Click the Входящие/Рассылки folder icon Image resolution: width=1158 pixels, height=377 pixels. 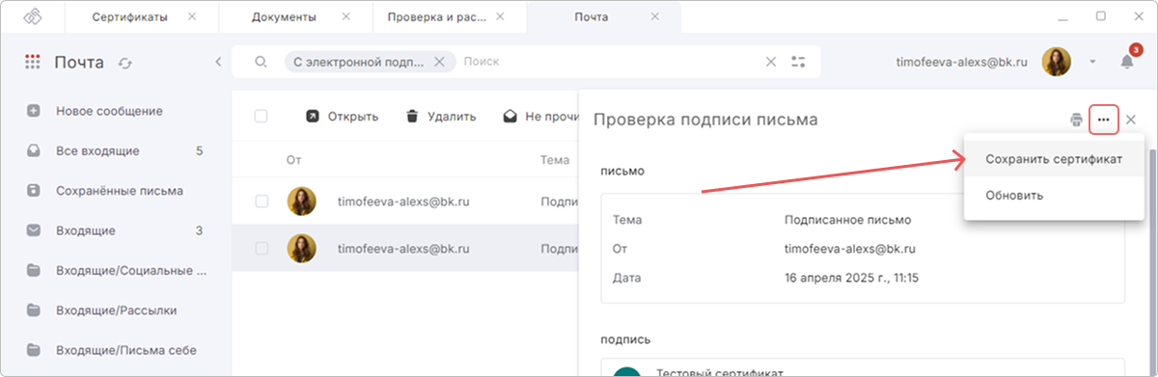click(x=34, y=310)
